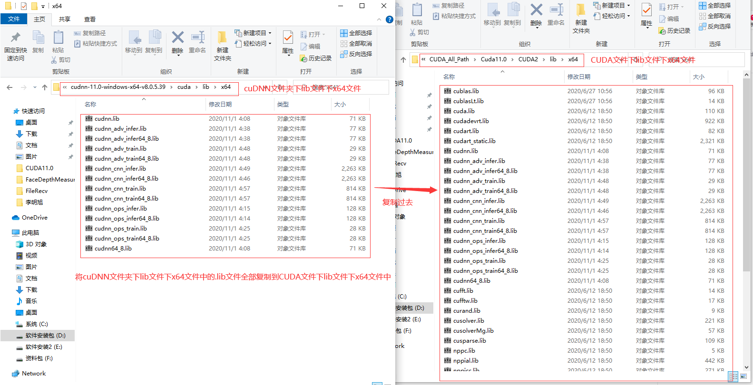Viewport: 753px width, 385px height.
Task: Click the cuda breadcrumb in left address bar
Action: click(184, 87)
